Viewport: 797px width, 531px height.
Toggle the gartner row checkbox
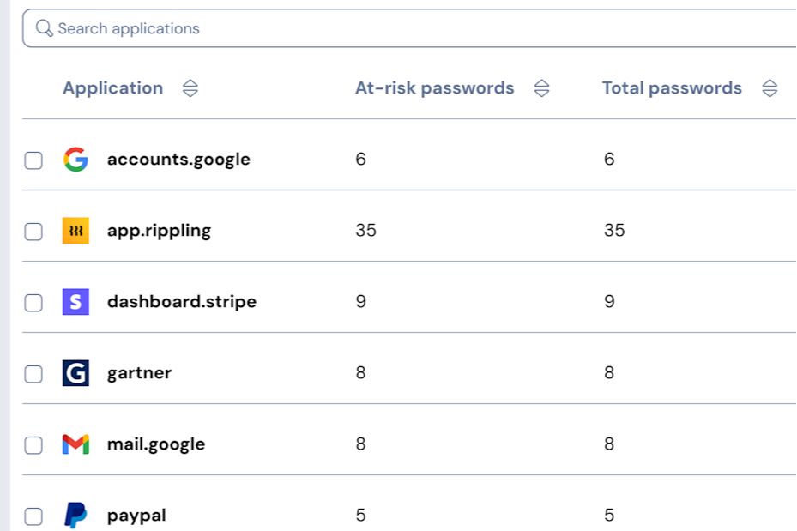click(33, 374)
